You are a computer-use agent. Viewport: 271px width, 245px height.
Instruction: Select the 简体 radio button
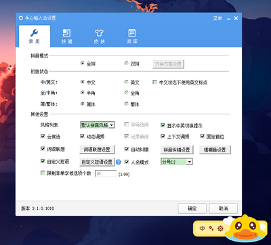point(83,104)
